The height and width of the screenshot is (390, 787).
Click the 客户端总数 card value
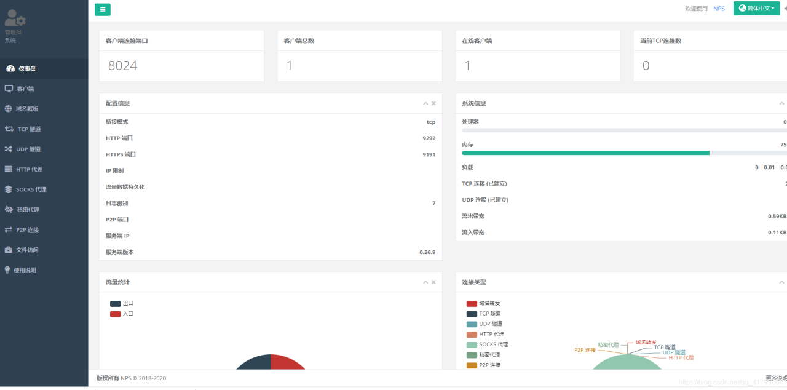pos(290,66)
